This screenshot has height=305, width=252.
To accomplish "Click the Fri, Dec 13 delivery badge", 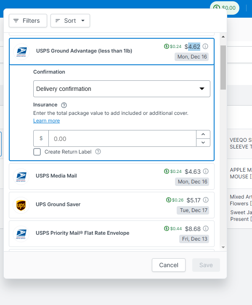I will point(194,239).
